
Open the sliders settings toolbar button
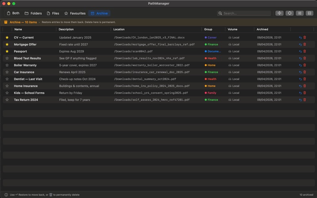point(300,13)
